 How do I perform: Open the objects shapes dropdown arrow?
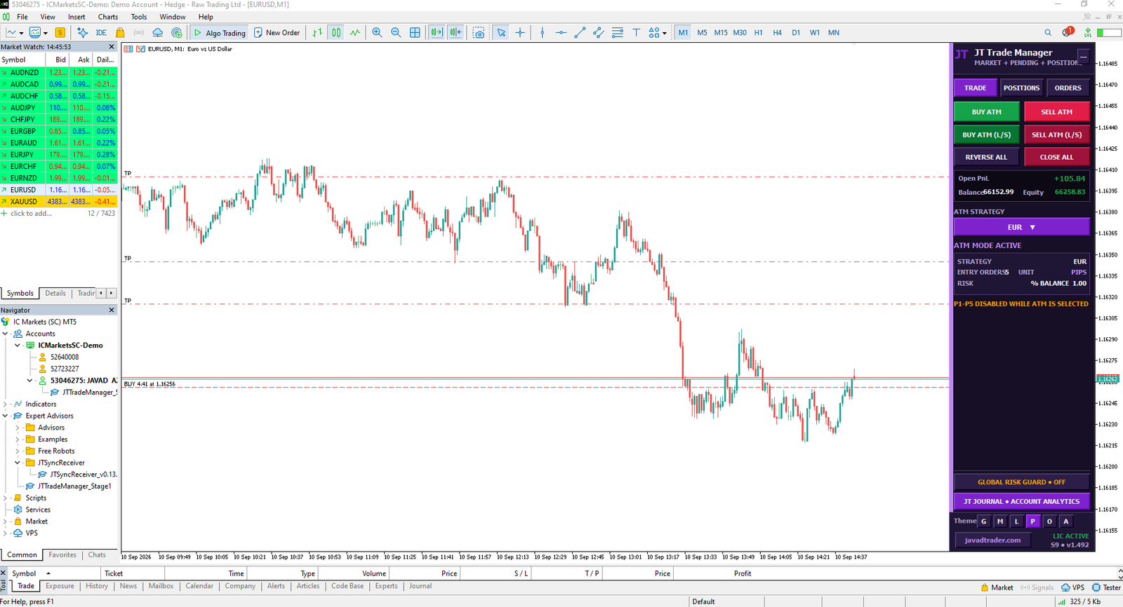(664, 32)
